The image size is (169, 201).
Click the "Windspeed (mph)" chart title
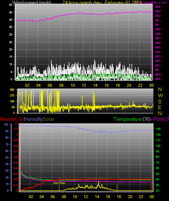pyautogui.click(x=32, y=2)
